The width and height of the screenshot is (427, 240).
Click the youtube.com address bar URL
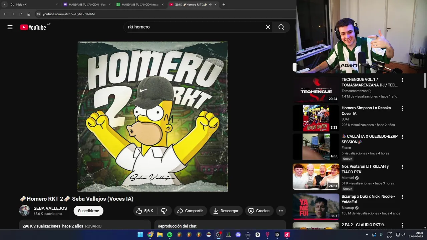(69, 14)
